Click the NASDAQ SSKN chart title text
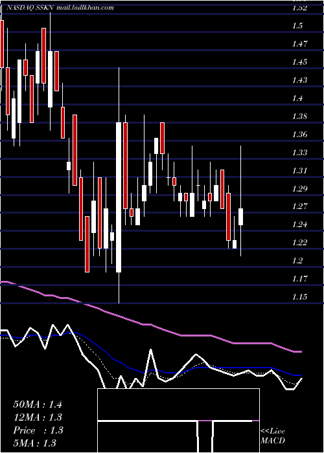This screenshot has height=453, width=324. pos(29,8)
